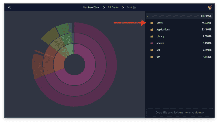Image resolution: width=219 pixels, height=123 pixels.
Task: Click the Applications folder icon
Action: coord(152,29)
